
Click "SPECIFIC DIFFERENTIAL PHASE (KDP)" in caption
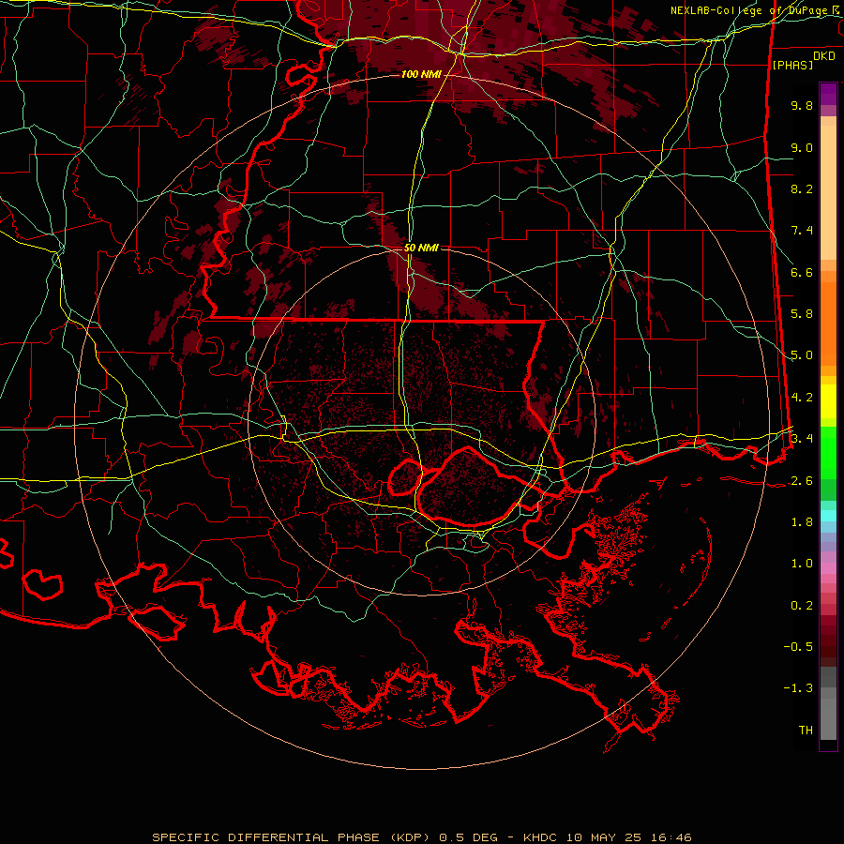pos(293,837)
